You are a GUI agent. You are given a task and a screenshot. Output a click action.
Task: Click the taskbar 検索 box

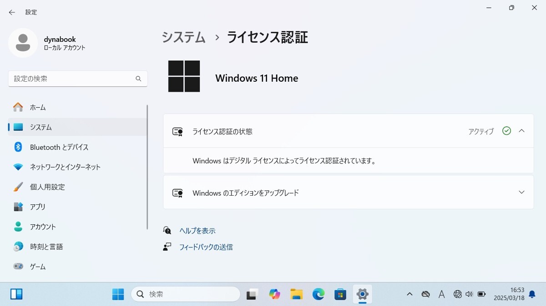(186, 294)
